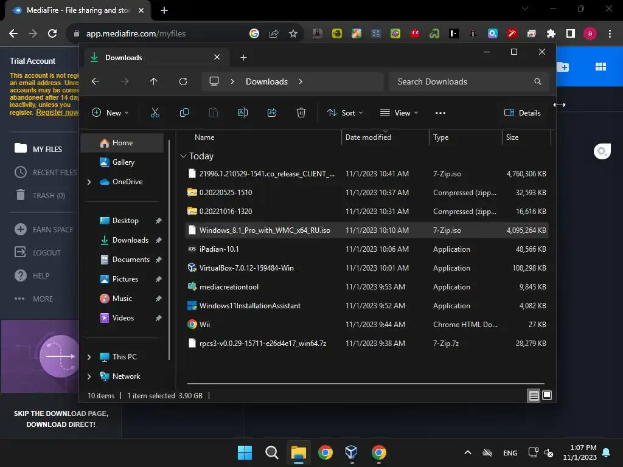This screenshot has width=623, height=467.
Task: Expand This PC in navigation pane
Action: point(89,357)
